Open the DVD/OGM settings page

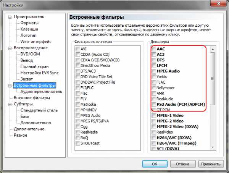coord(30,54)
